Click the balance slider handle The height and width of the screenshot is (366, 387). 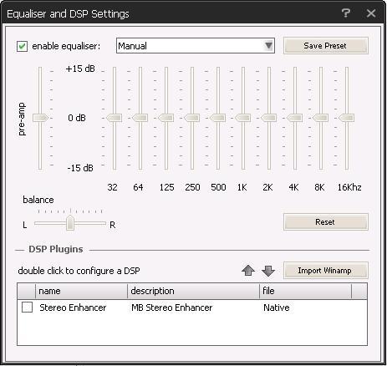point(70,223)
